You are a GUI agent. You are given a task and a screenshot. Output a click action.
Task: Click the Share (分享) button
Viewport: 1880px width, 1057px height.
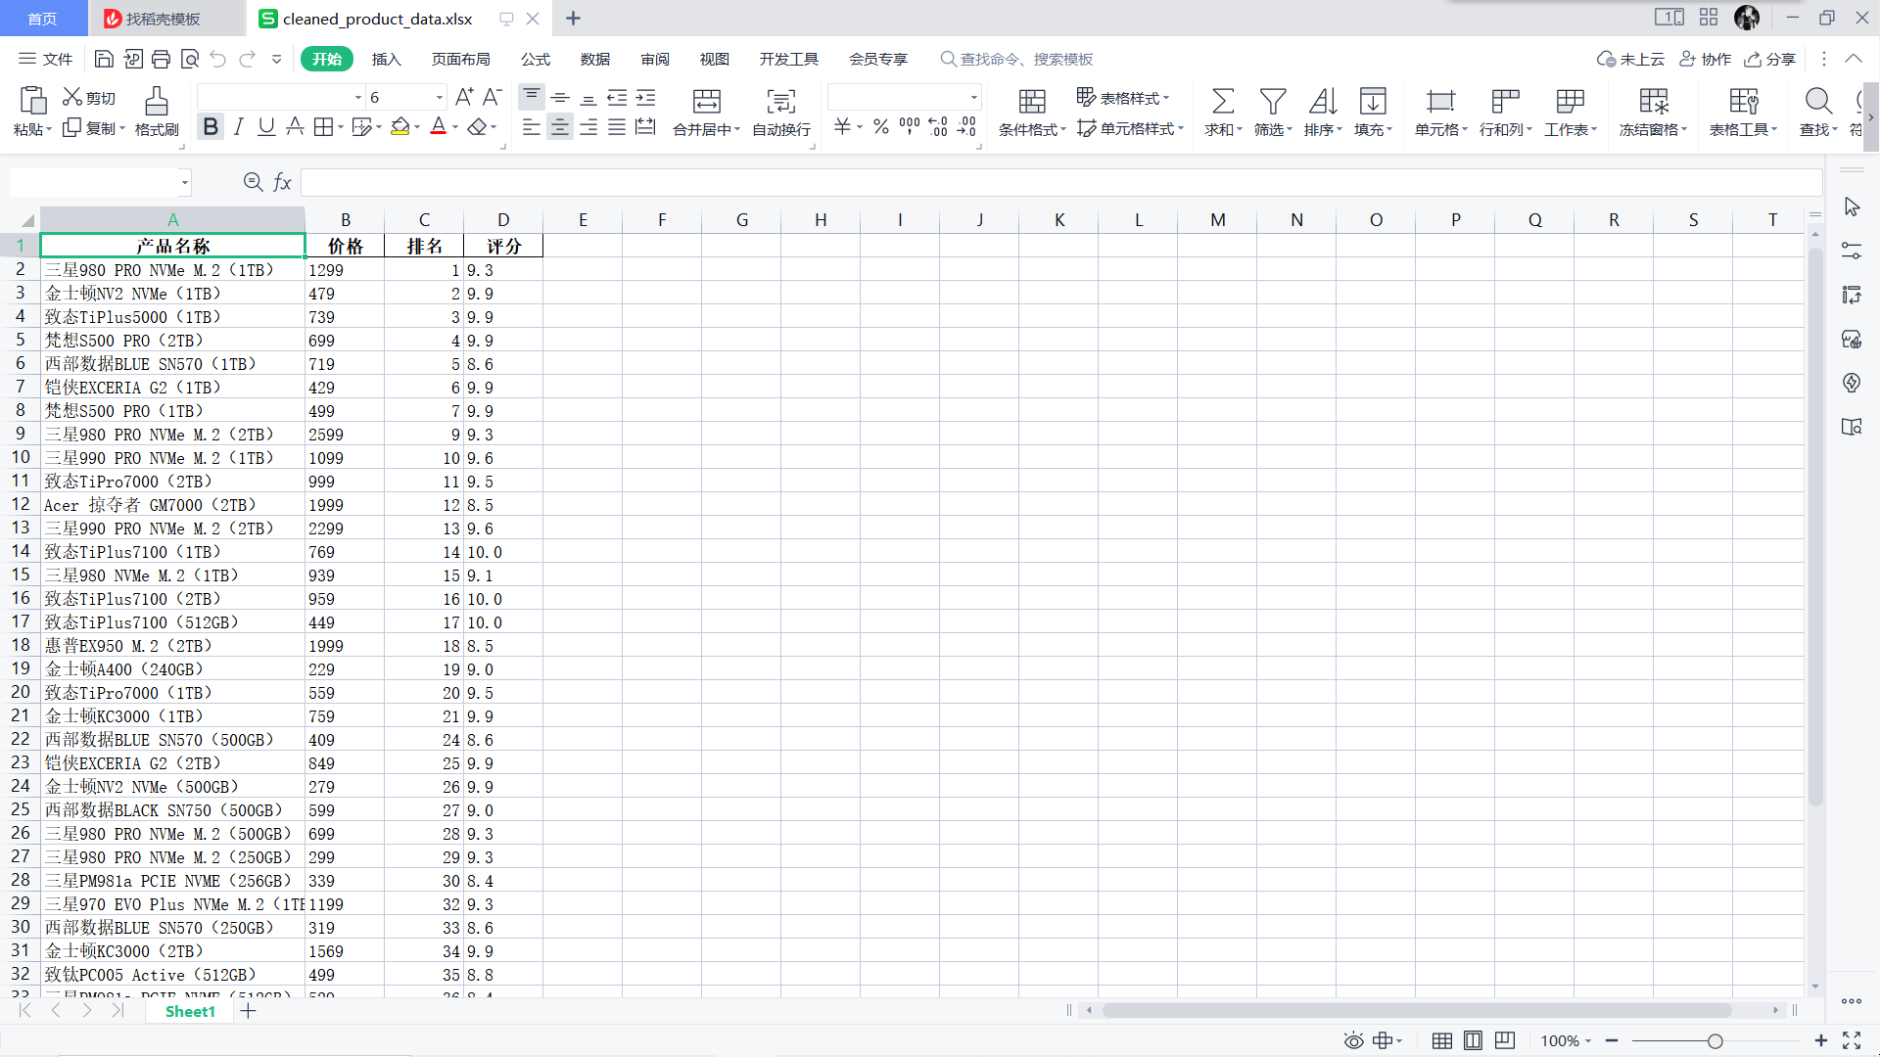coord(1770,59)
